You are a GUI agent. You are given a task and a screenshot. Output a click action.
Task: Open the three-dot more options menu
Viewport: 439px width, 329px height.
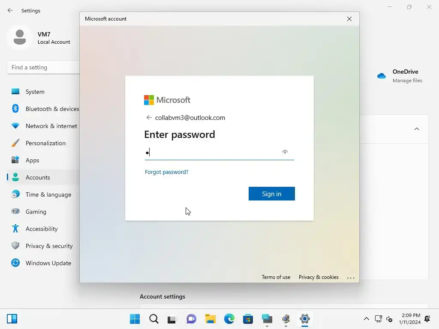(351, 278)
